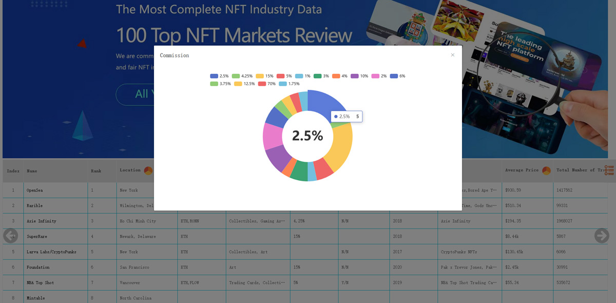This screenshot has height=303, width=616.
Task: Toggle the 15% legend series
Action: coord(265,76)
